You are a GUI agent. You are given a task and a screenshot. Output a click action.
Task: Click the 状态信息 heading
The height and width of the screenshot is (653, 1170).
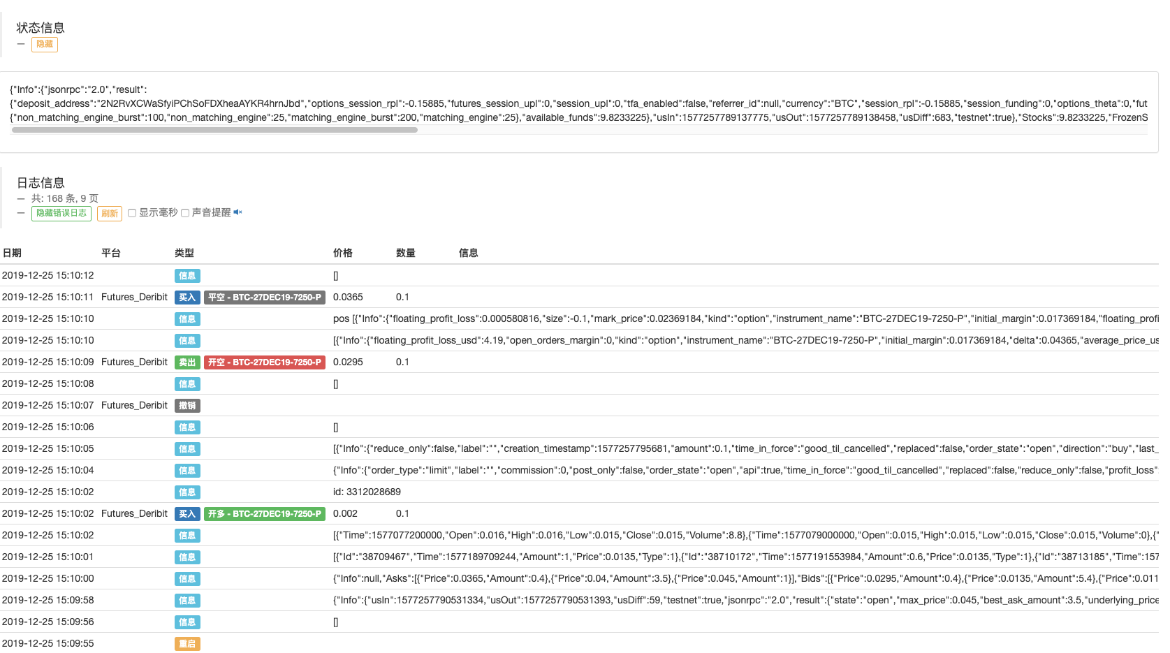pos(41,28)
